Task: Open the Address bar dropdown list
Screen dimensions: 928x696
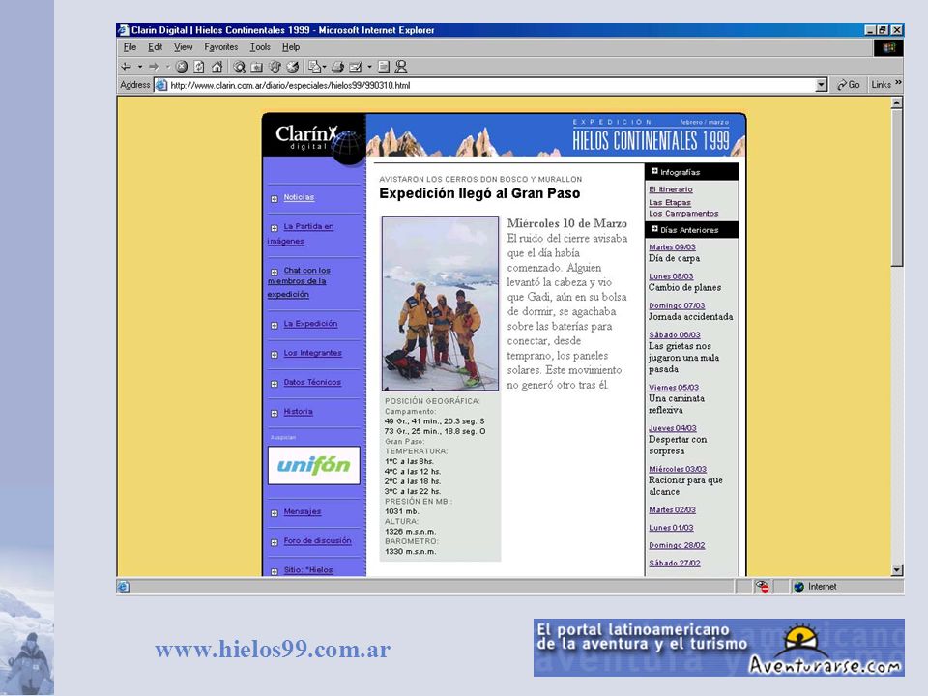Action: [821, 85]
